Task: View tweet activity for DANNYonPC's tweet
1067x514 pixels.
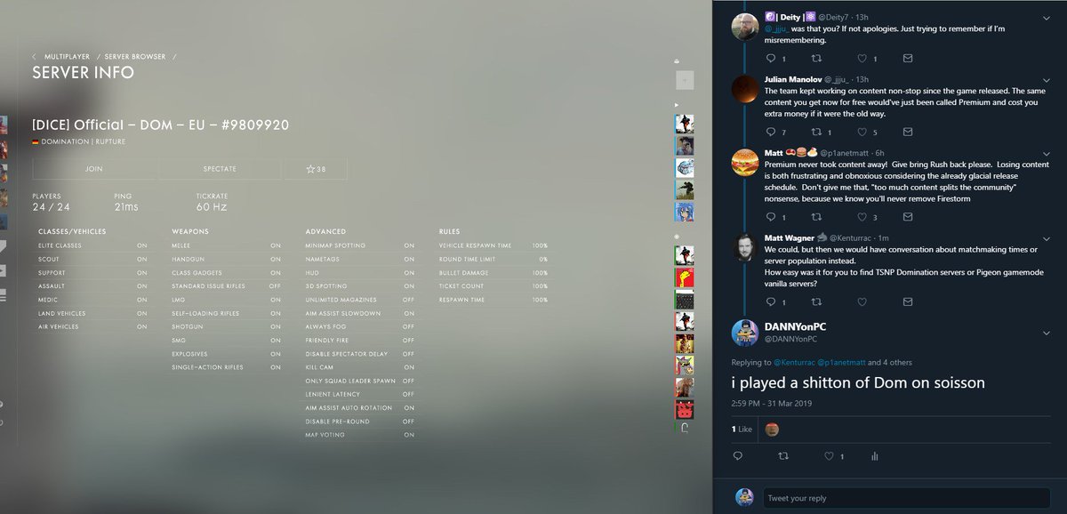Action: pyautogui.click(x=874, y=456)
